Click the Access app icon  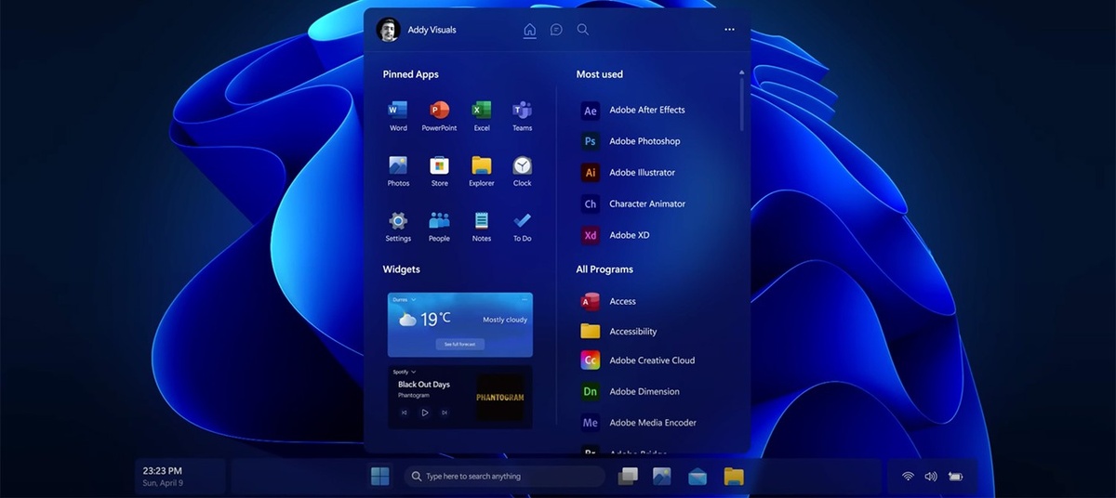(x=591, y=301)
